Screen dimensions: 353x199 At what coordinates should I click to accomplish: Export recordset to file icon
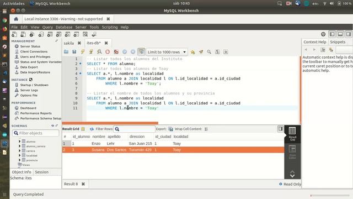pos(170,129)
